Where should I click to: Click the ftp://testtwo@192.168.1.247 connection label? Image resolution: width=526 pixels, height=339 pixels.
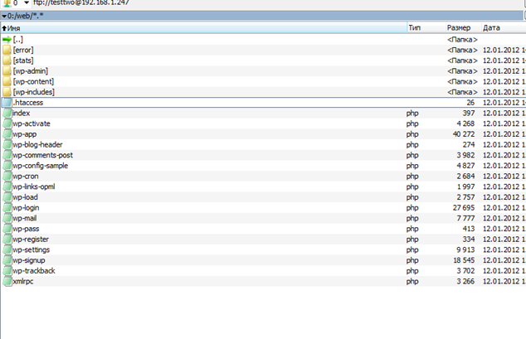[x=81, y=2]
